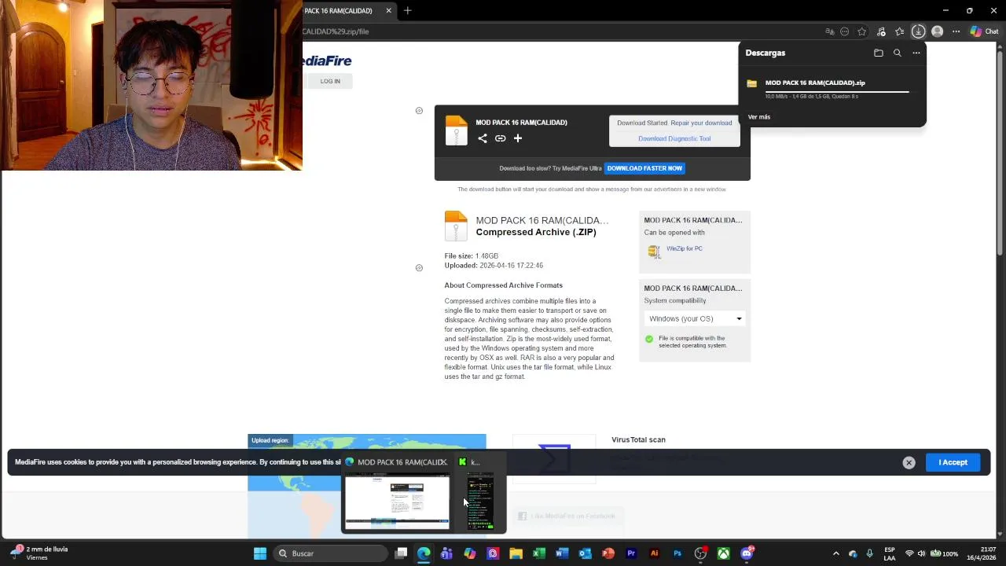Click volume speaker tray icon

[921, 553]
